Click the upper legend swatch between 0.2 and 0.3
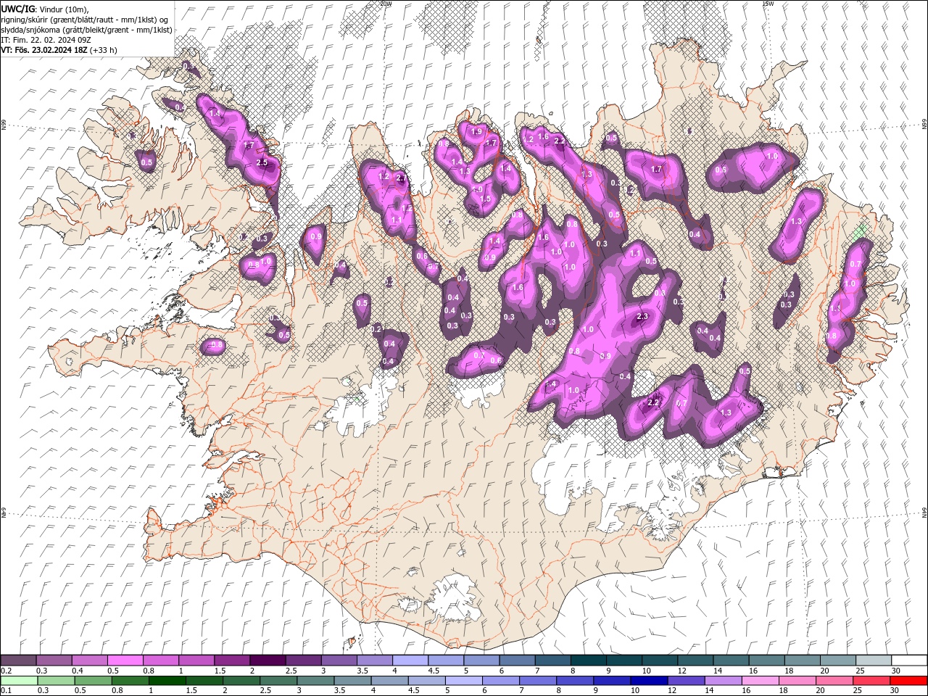 [x=18, y=660]
